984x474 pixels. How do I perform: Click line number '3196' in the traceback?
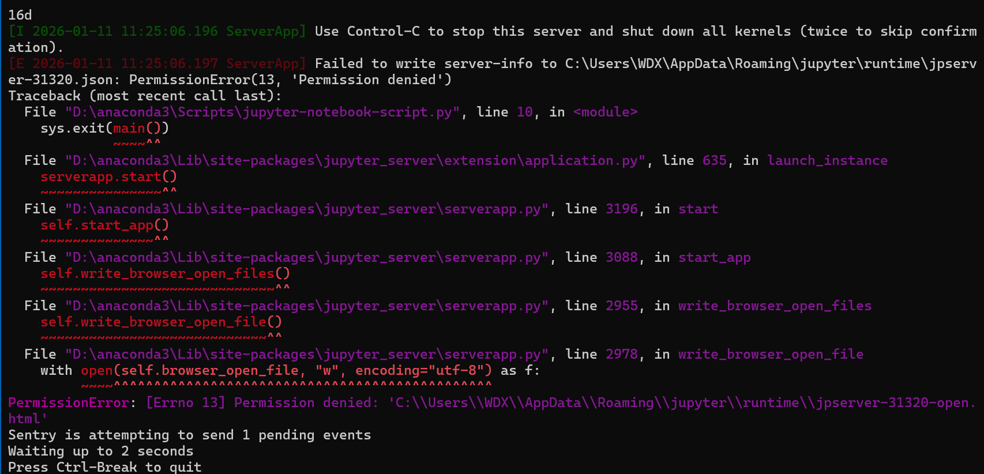[x=622, y=209]
